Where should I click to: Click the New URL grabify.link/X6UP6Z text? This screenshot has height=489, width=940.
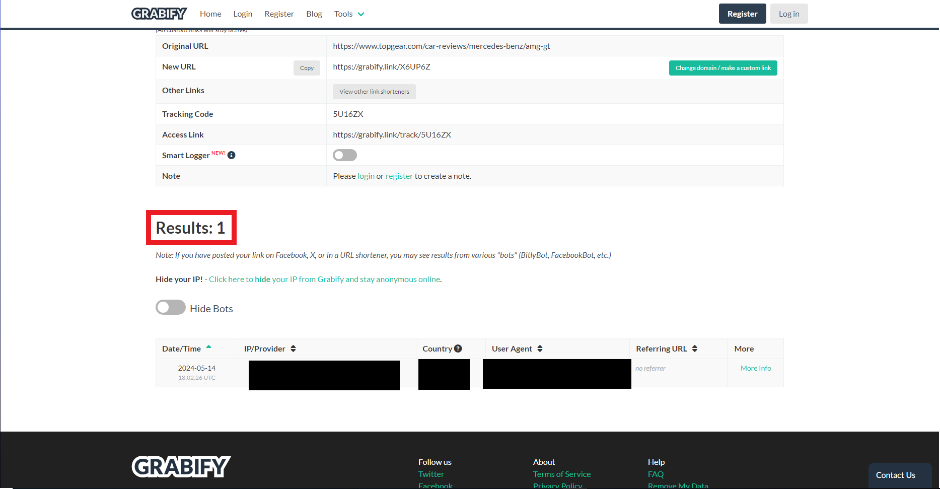(382, 67)
